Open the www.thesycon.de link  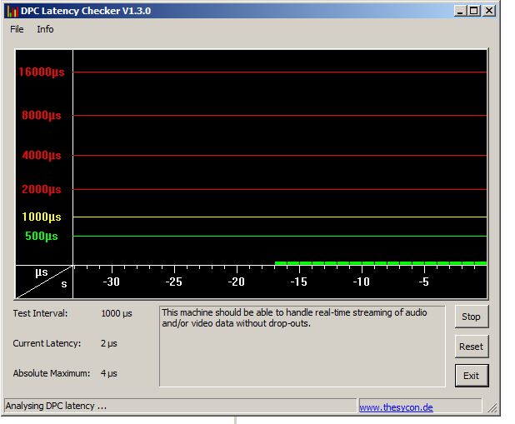pyautogui.click(x=396, y=407)
